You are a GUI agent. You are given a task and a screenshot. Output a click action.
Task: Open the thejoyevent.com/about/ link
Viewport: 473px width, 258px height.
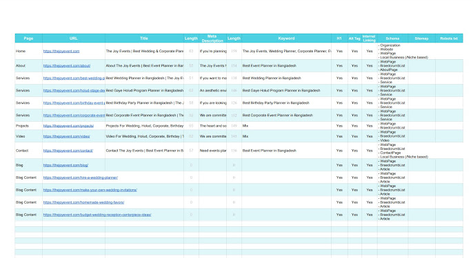coord(67,65)
